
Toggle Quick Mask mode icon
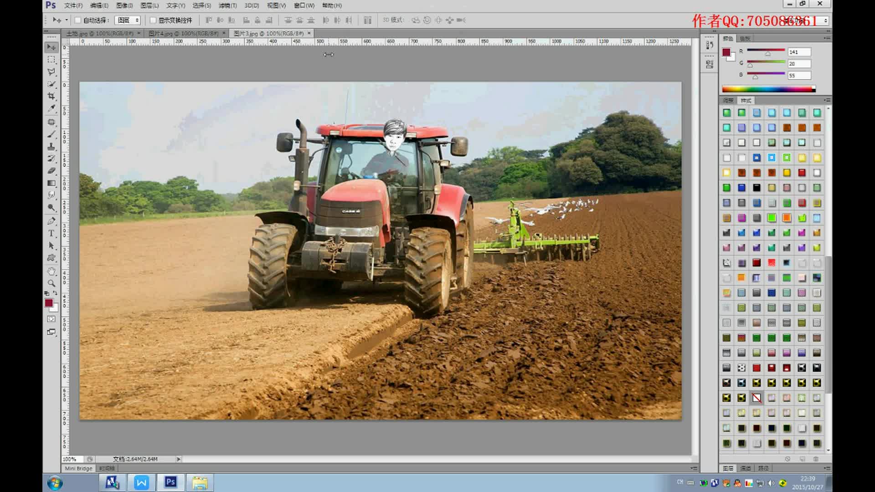click(x=51, y=319)
